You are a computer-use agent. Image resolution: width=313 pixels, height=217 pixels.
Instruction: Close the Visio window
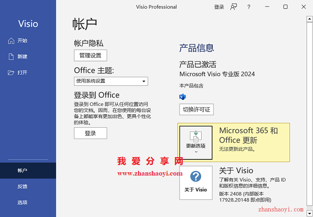pos(304,7)
